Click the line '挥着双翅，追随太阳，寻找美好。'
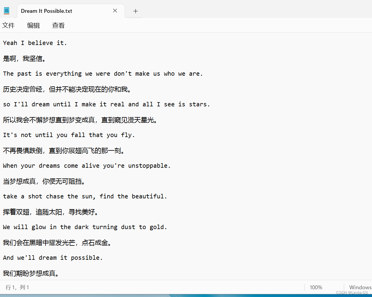 coord(51,212)
